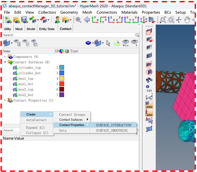Viewport: 197px width, 172px height.
Task: Toggle the second eye tree-filter icon
Action: [x=26, y=43]
